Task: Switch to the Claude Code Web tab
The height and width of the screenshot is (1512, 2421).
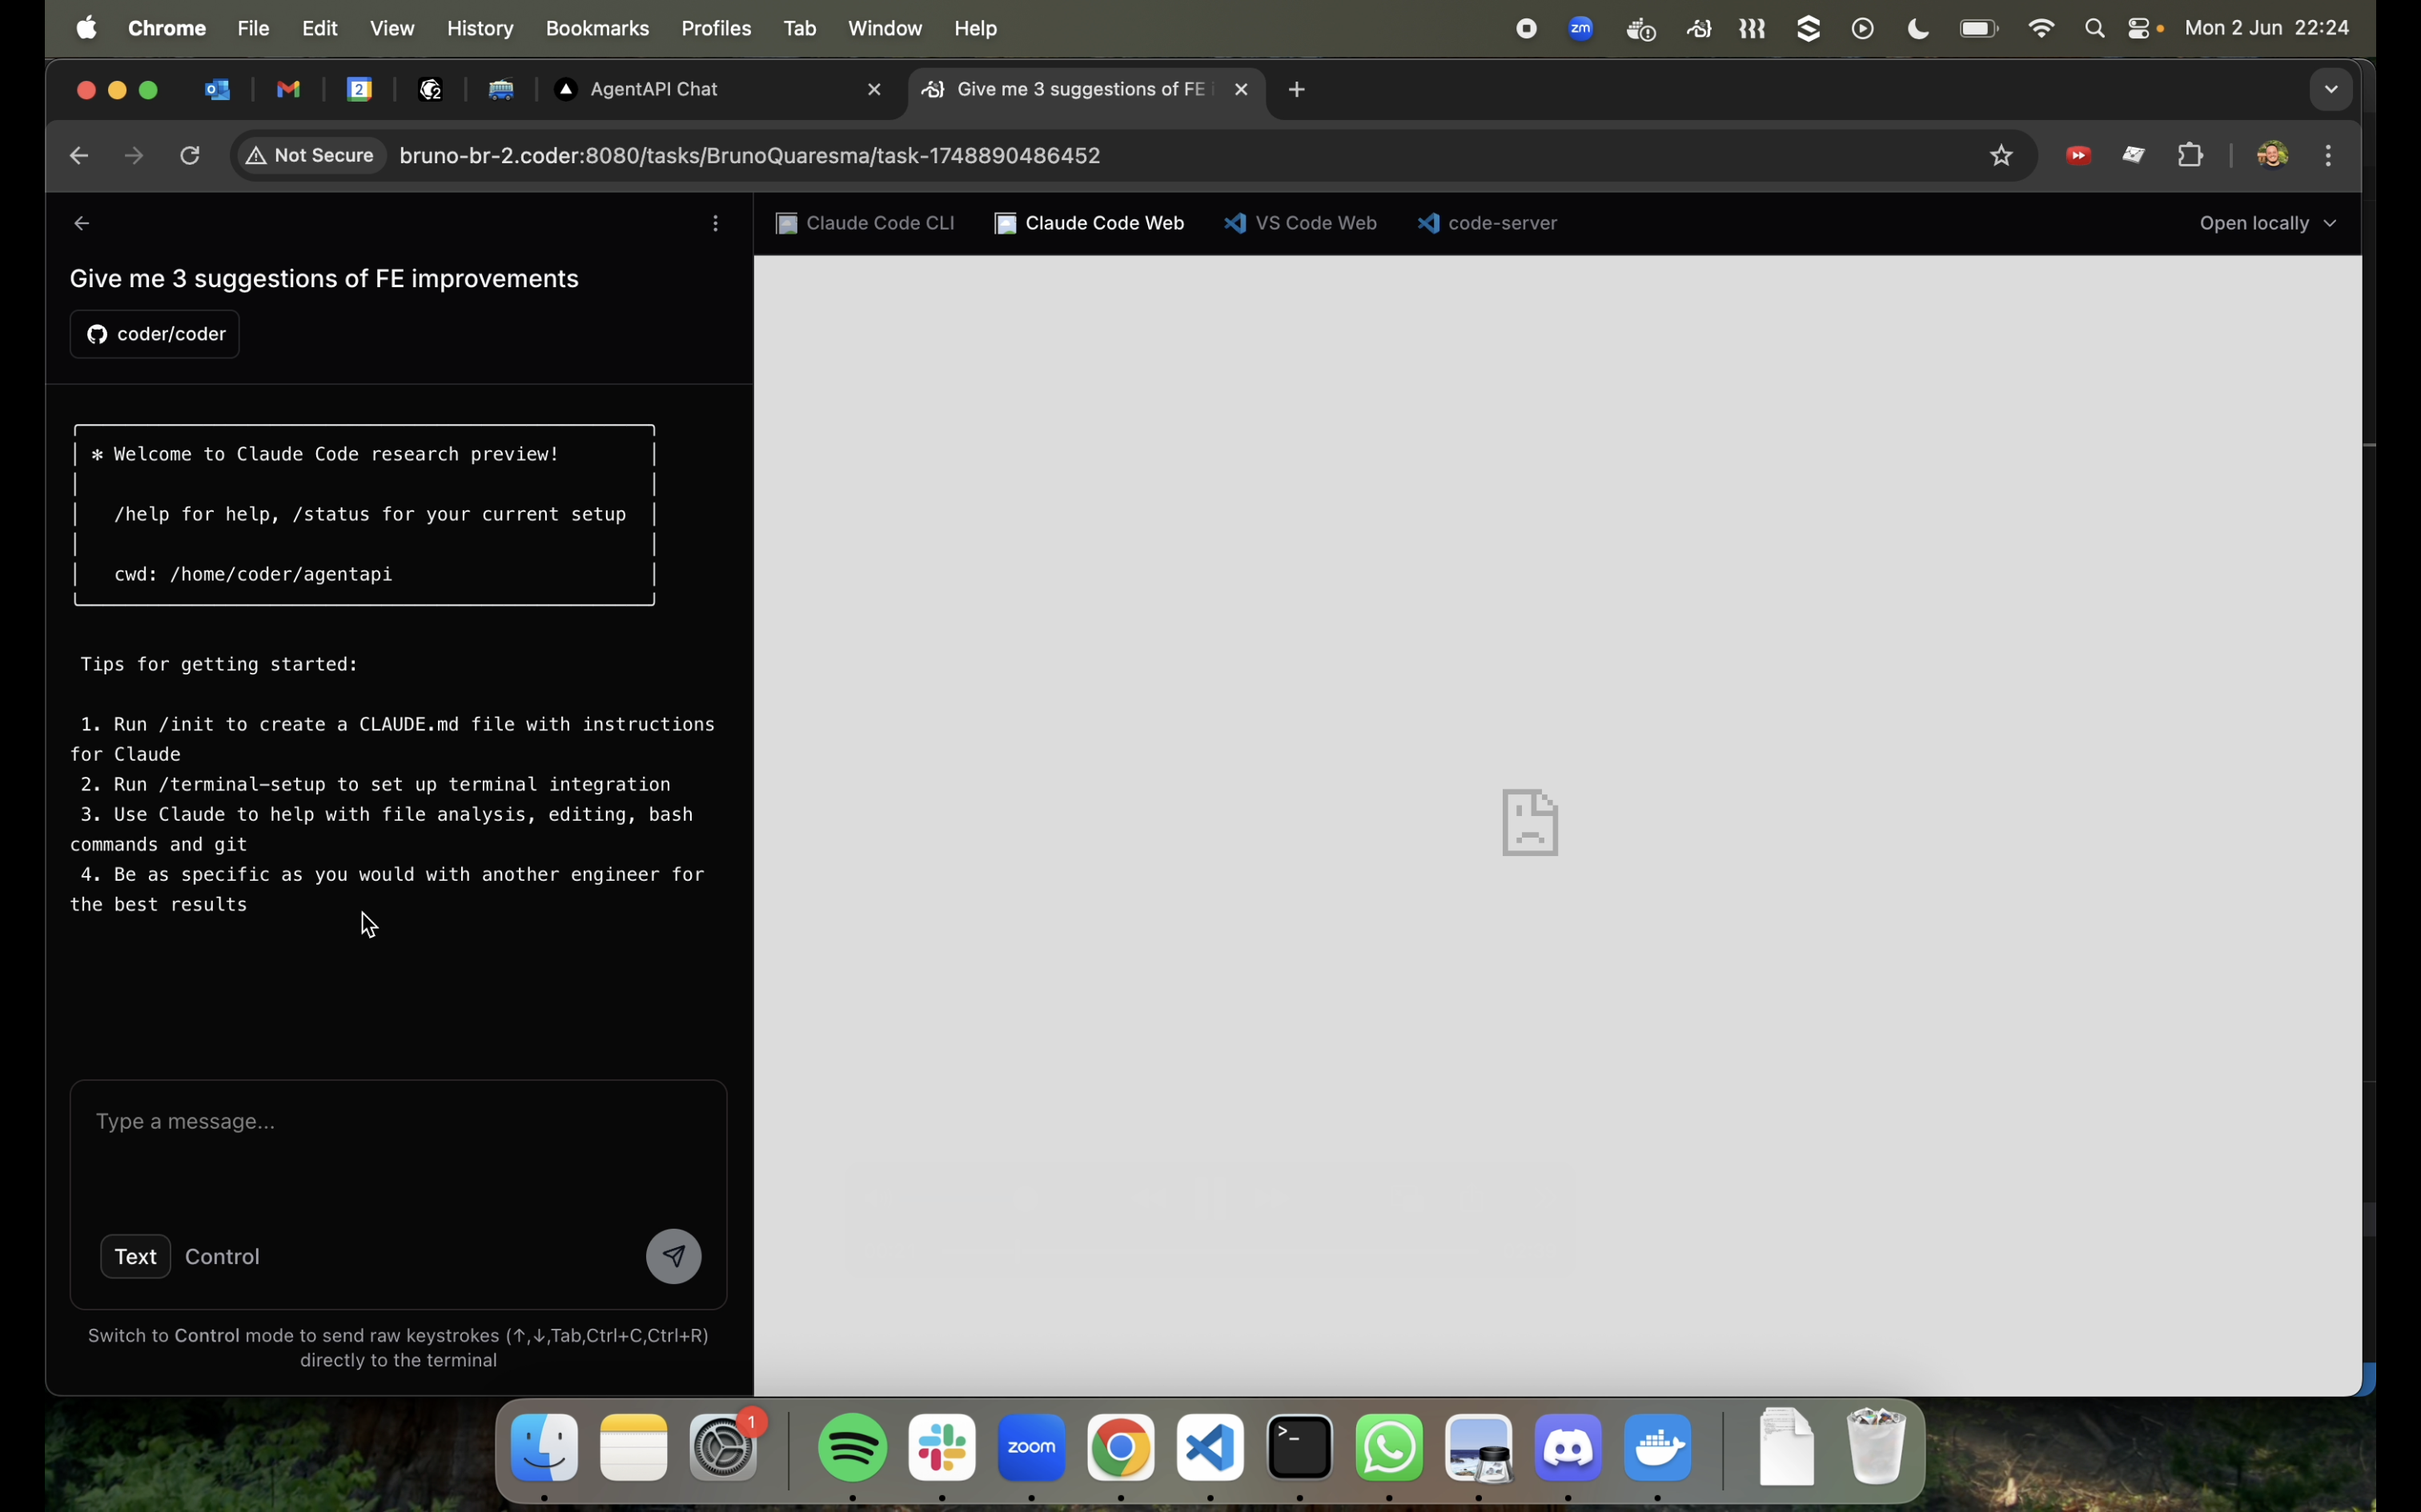Action: pos(1090,223)
